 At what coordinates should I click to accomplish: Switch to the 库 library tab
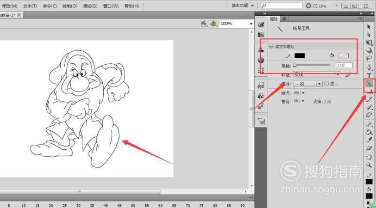click(x=284, y=19)
